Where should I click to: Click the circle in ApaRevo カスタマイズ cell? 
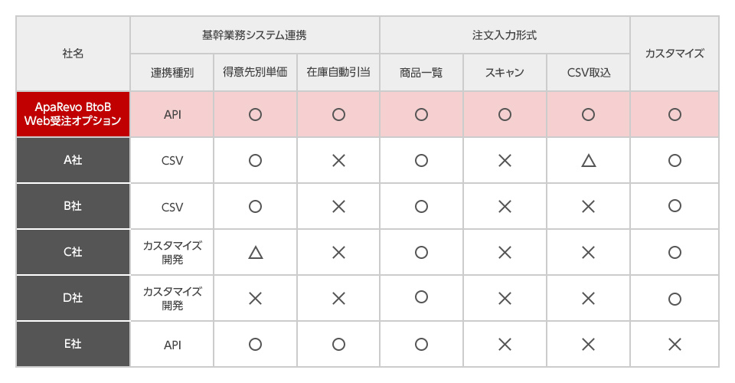(675, 114)
